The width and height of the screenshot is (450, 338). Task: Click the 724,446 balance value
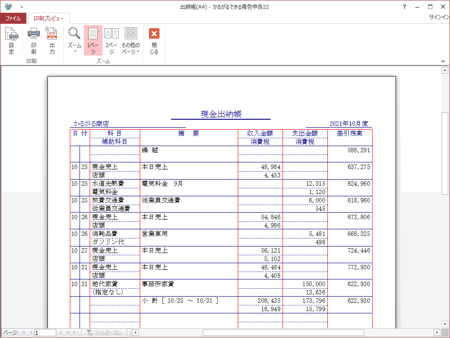[x=359, y=250]
